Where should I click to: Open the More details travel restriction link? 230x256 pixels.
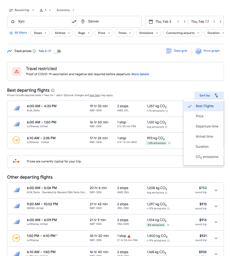tap(140, 74)
